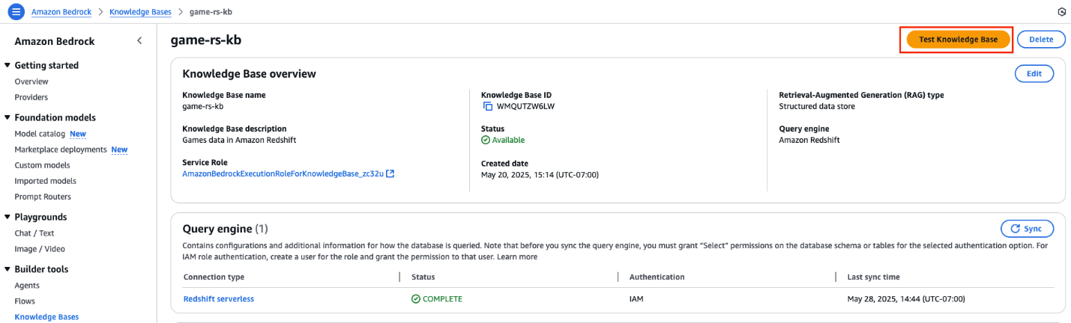Click the Amazon Bedrock sidebar heading

[55, 41]
